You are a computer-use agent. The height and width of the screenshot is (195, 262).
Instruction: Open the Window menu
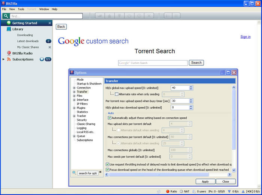coord(44,9)
